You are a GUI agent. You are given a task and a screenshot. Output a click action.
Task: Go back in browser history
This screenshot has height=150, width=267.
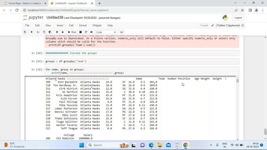point(4,10)
